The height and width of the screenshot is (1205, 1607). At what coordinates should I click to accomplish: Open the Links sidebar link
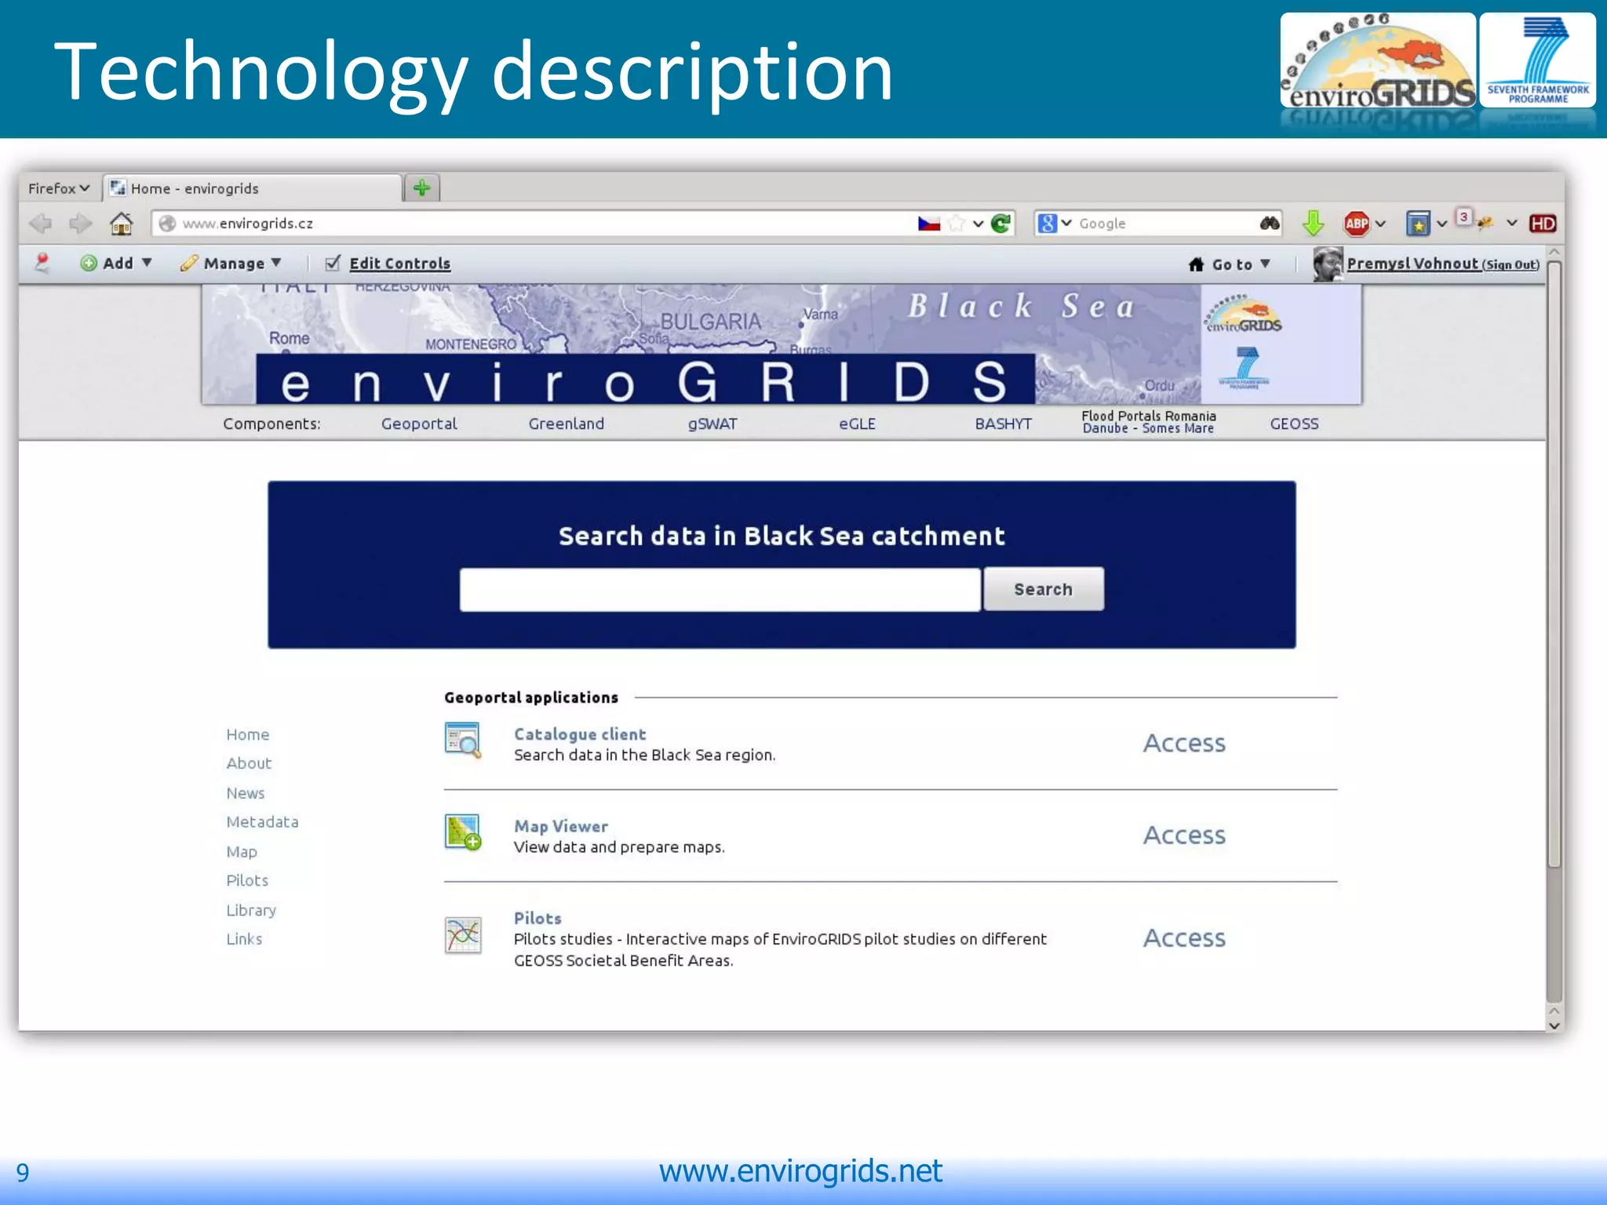[x=244, y=939]
